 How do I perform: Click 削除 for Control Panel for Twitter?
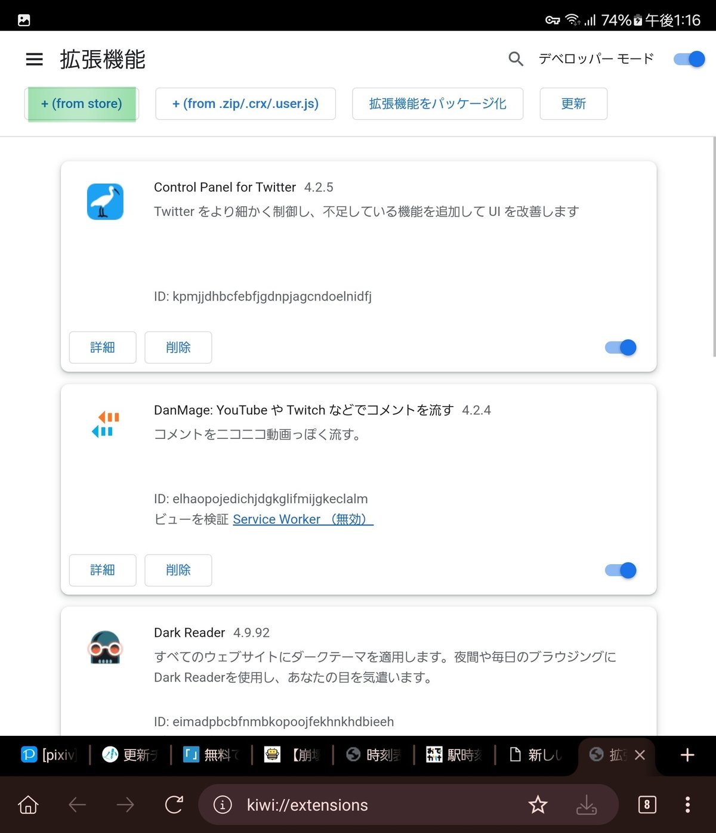pyautogui.click(x=178, y=348)
